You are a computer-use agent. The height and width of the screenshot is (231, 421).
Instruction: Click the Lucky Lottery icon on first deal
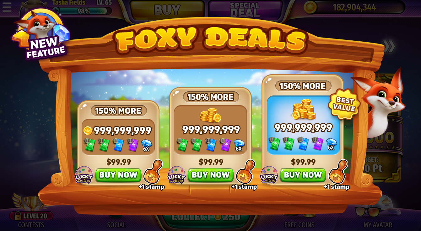[x=84, y=175]
